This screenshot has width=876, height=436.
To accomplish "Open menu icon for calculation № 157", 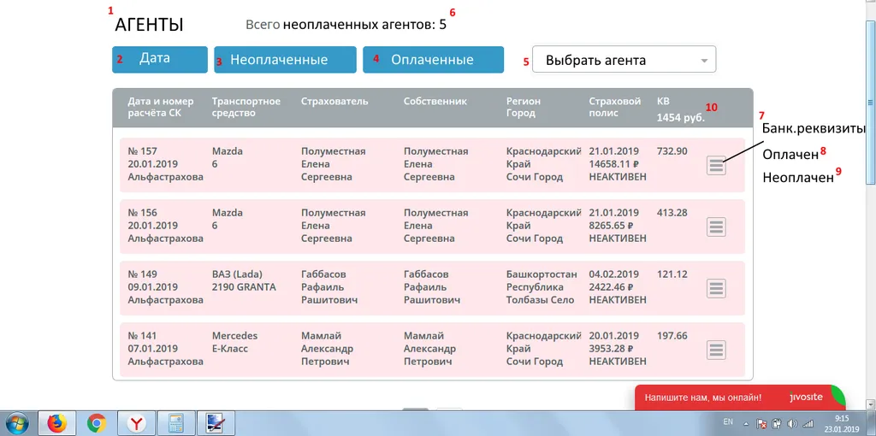I will click(717, 167).
